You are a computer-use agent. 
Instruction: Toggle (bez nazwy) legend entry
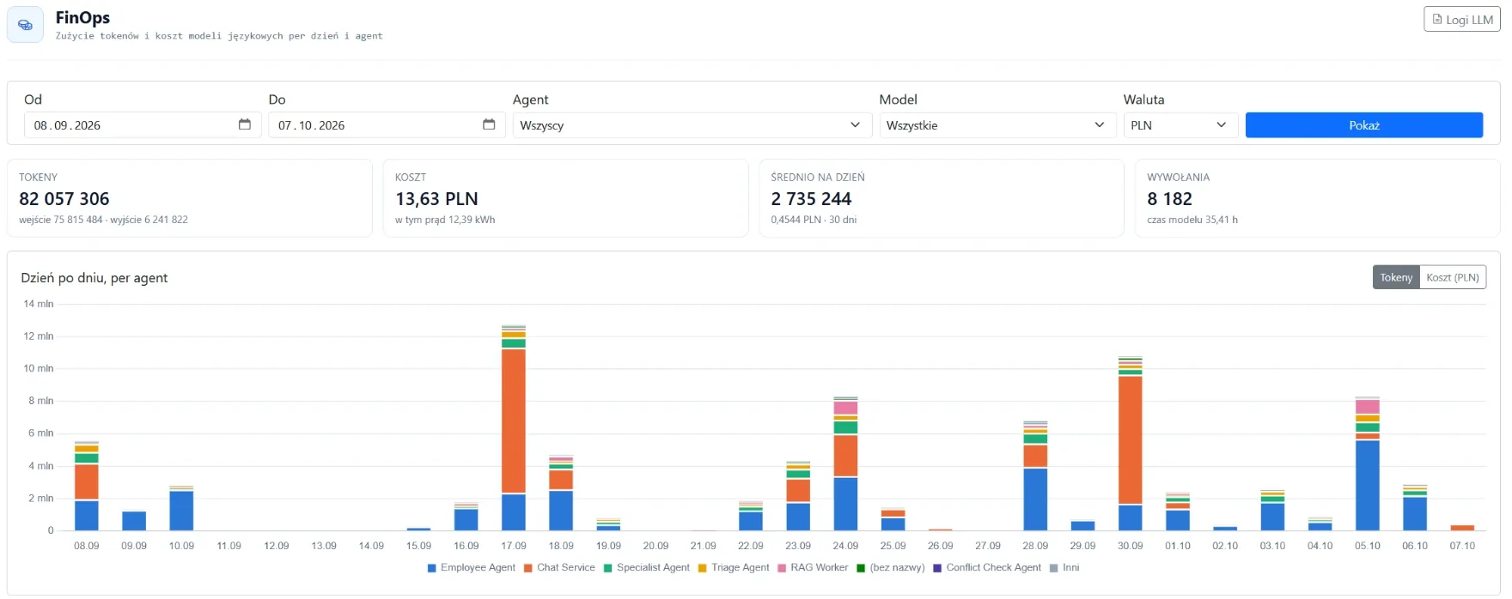891,567
